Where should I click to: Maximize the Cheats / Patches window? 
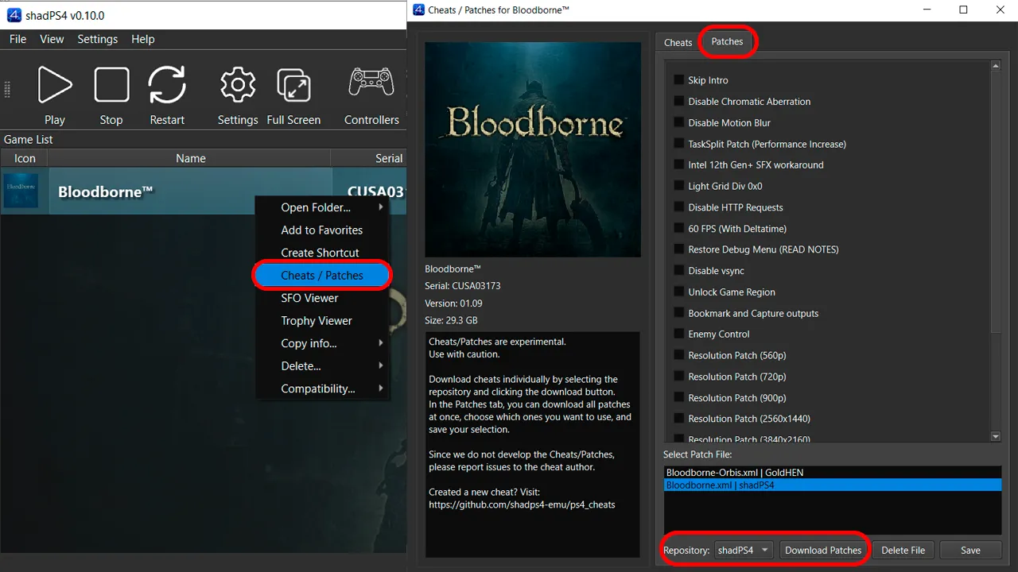pos(963,10)
